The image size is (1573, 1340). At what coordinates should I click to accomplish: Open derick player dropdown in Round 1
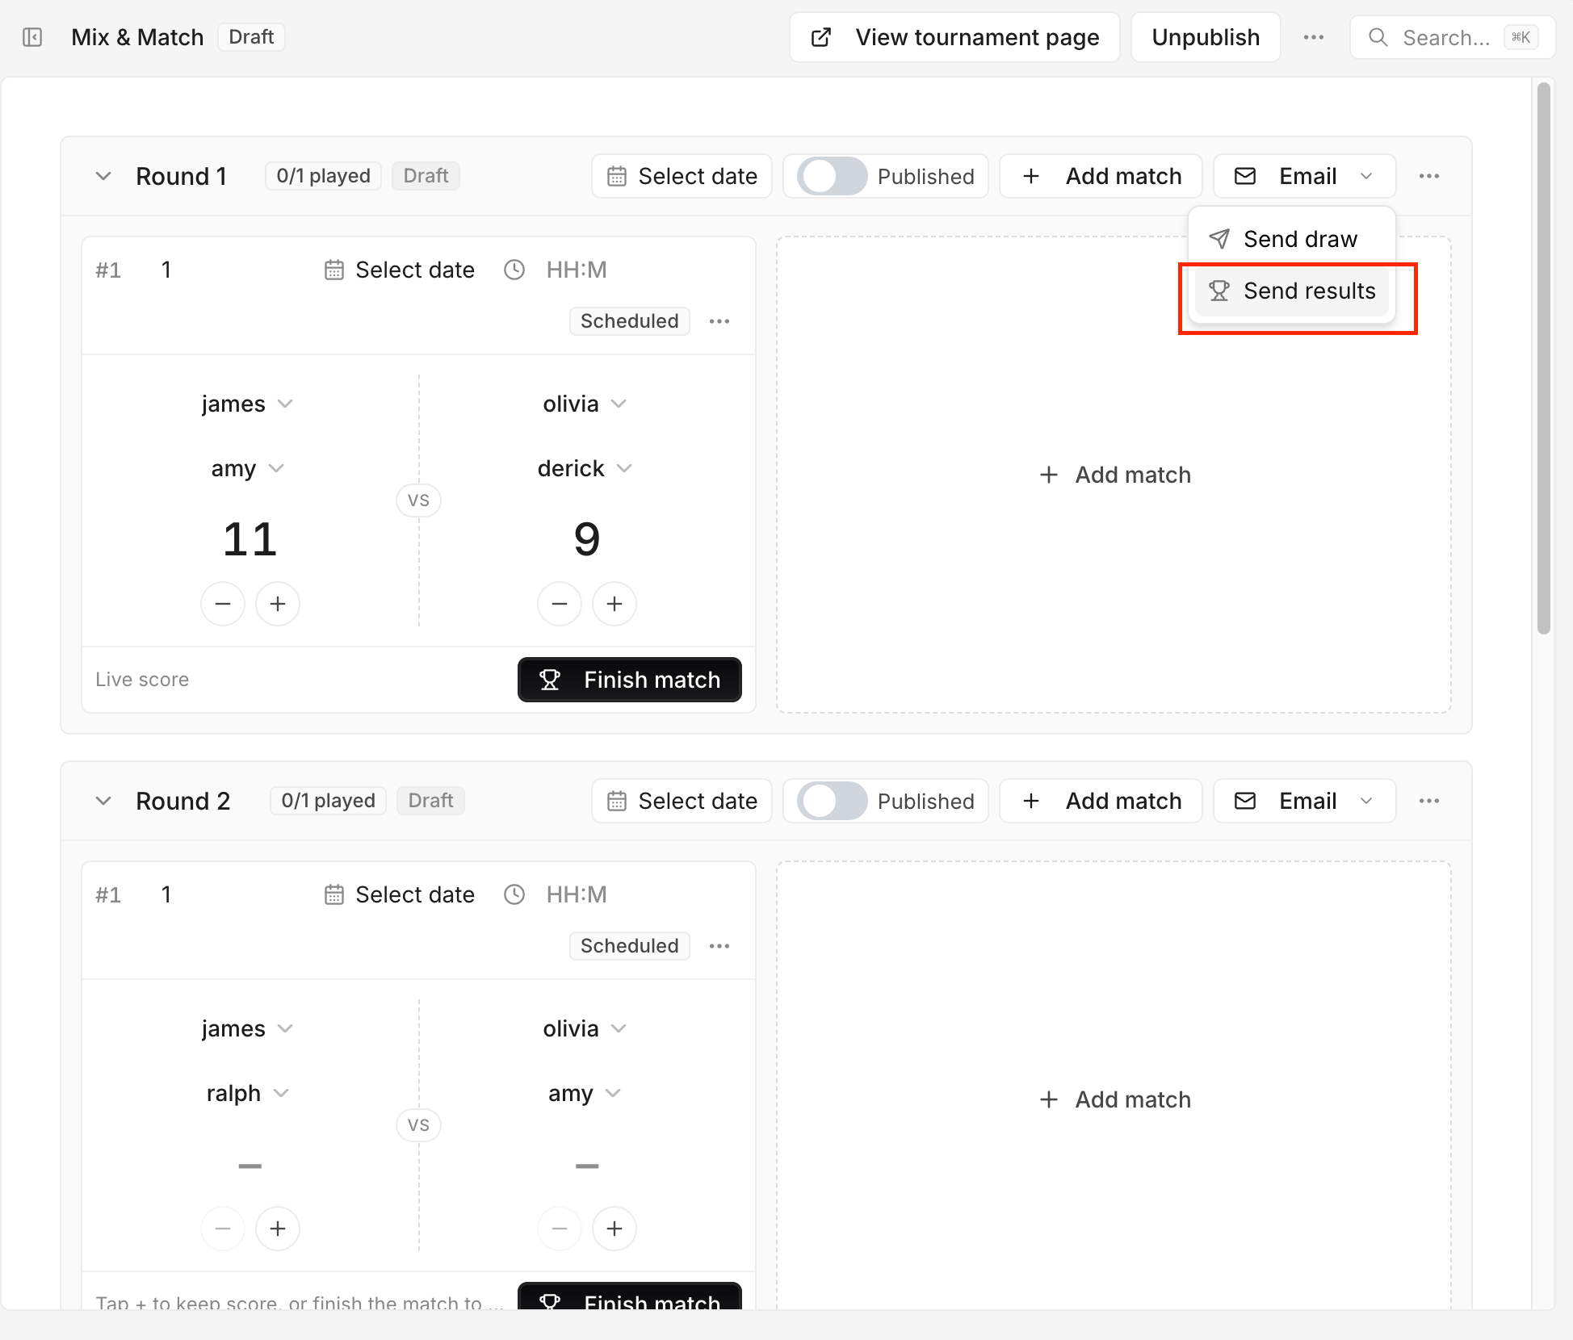(585, 468)
